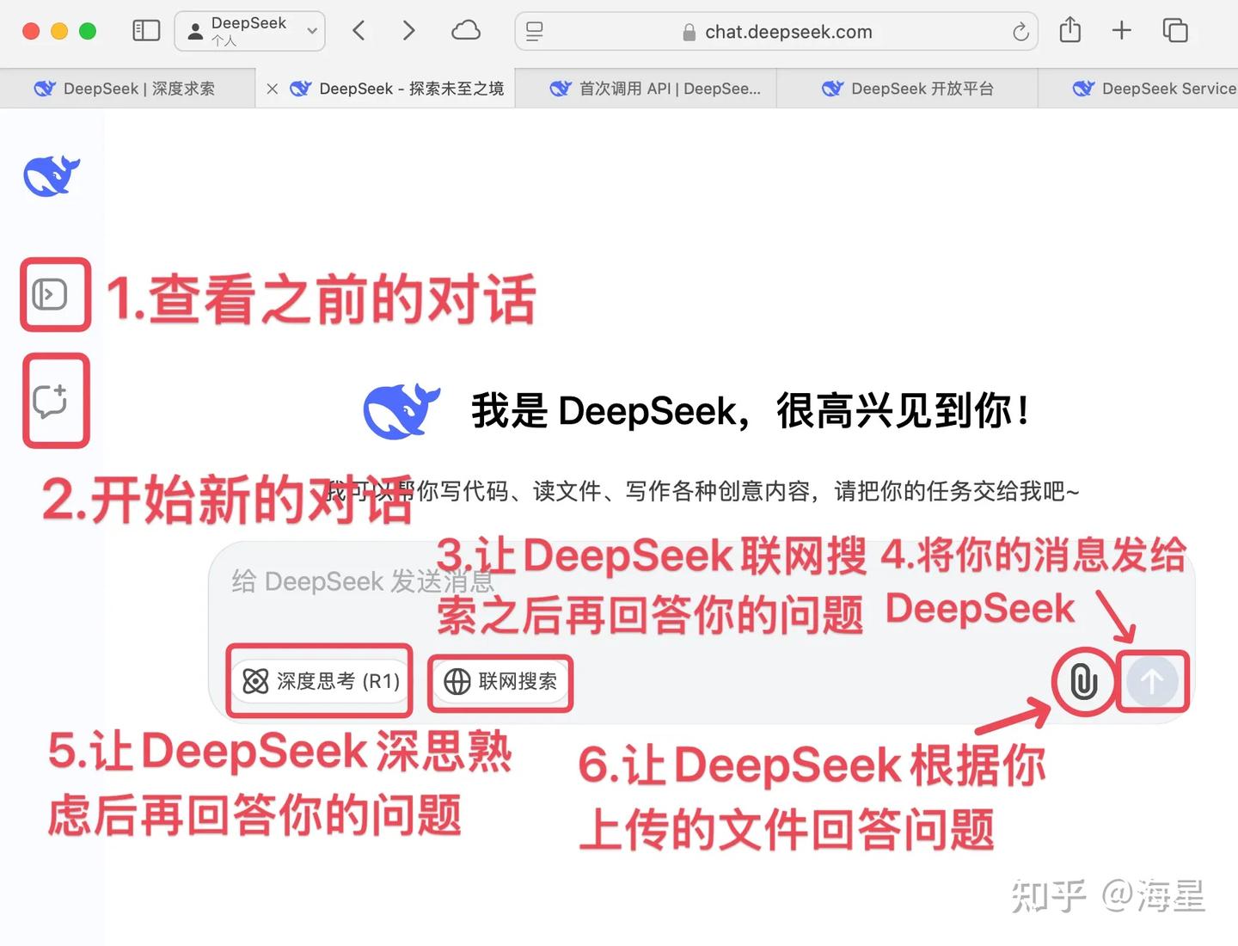The height and width of the screenshot is (946, 1238).
Task: Click the 给 DeepSeek 发送消息 input field
Action: (x=363, y=581)
